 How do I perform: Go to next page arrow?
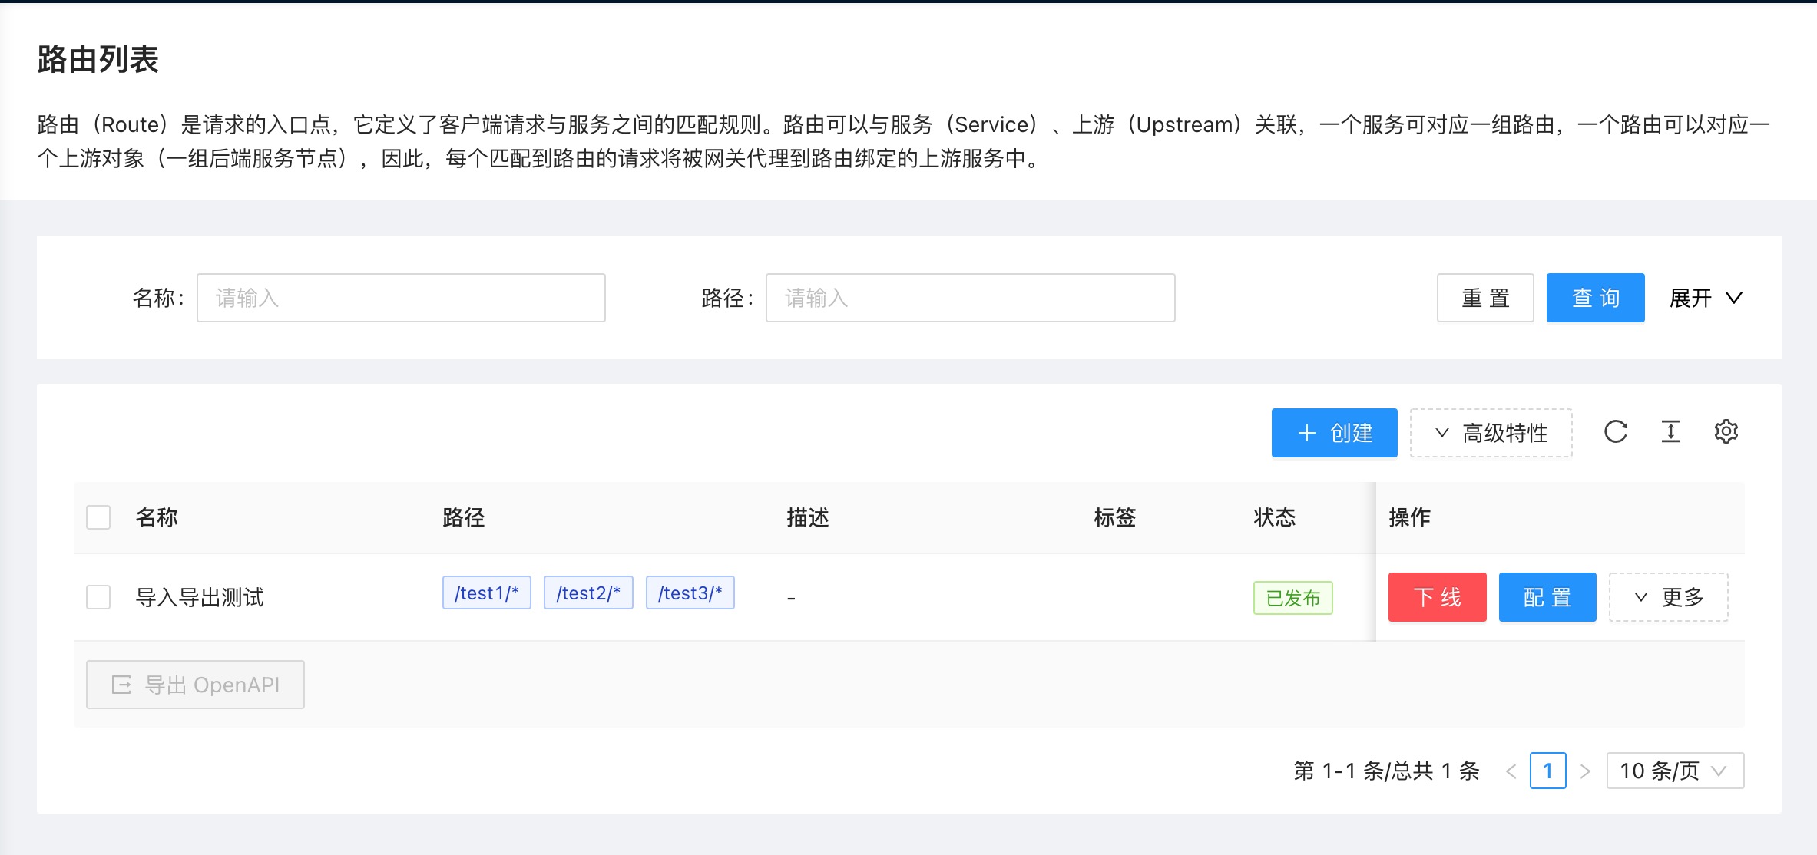[1585, 771]
